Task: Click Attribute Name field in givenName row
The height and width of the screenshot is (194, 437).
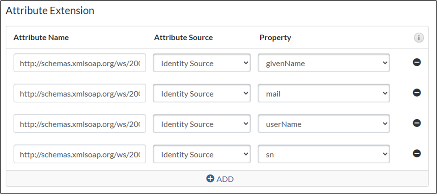Action: [x=79, y=63]
